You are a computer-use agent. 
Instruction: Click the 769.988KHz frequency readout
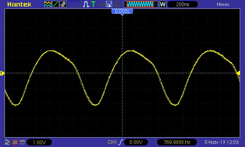click(x=177, y=142)
